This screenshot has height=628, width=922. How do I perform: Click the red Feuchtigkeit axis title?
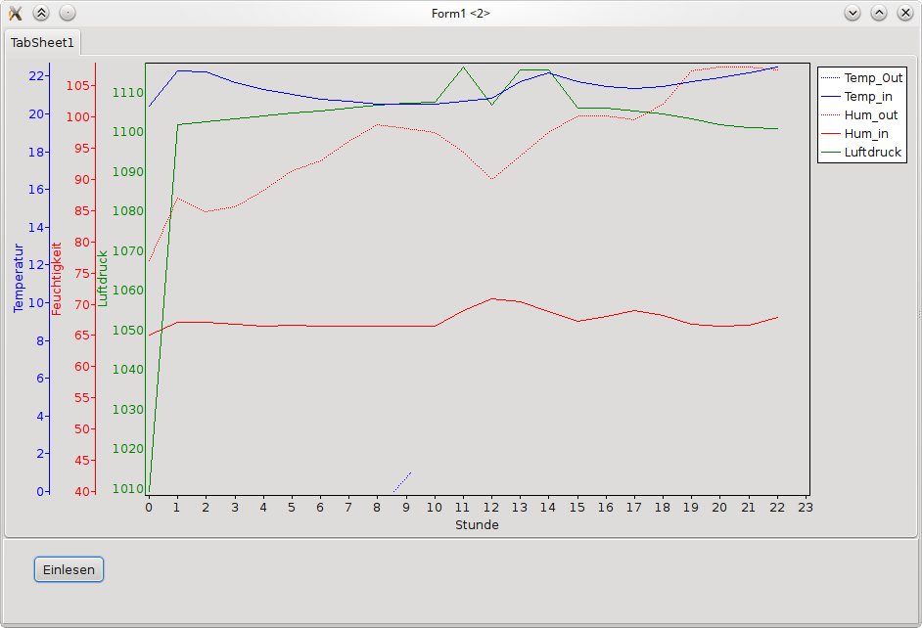click(x=57, y=279)
